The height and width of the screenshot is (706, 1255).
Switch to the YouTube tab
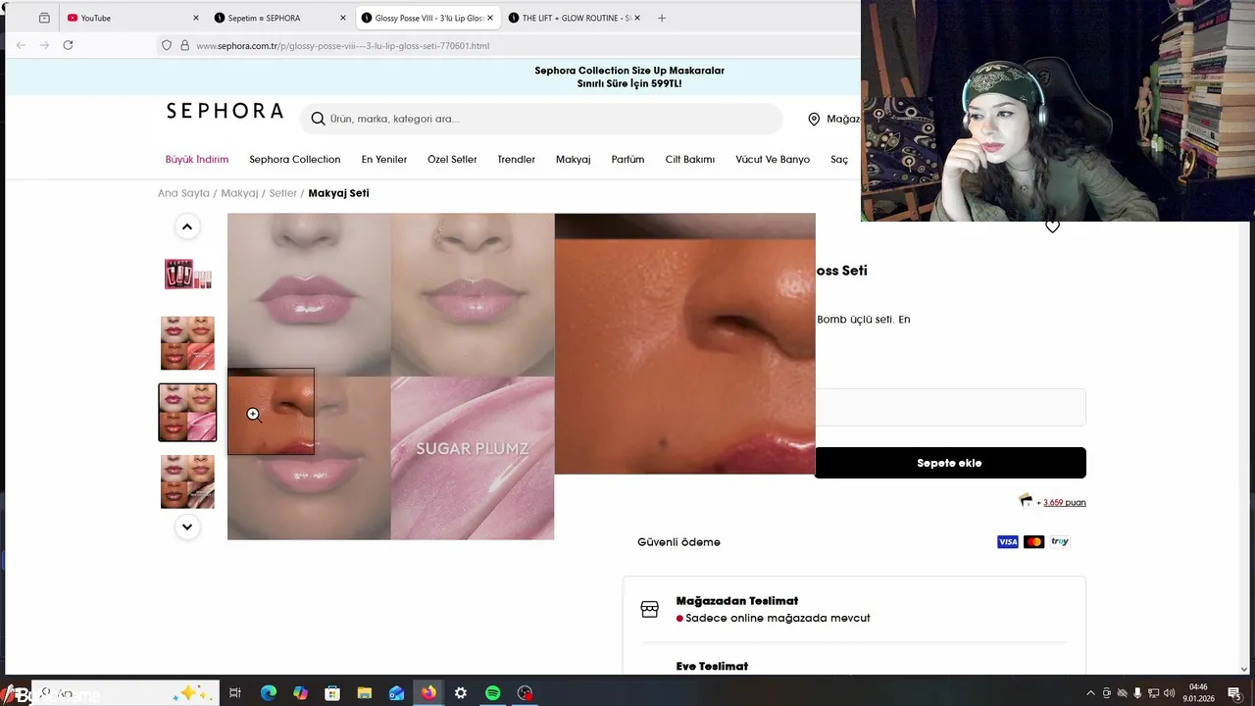[132, 18]
